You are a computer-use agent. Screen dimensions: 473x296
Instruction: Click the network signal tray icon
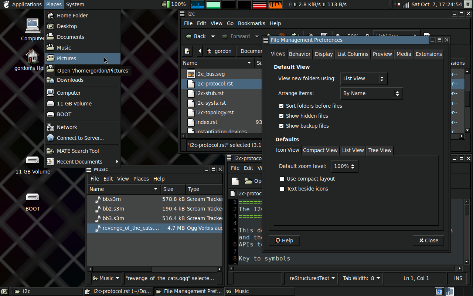(406, 4)
